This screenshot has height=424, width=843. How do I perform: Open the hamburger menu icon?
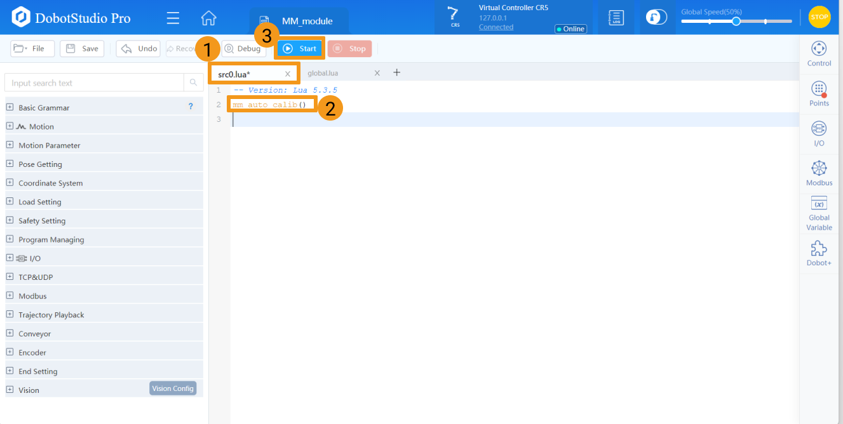[x=173, y=18]
